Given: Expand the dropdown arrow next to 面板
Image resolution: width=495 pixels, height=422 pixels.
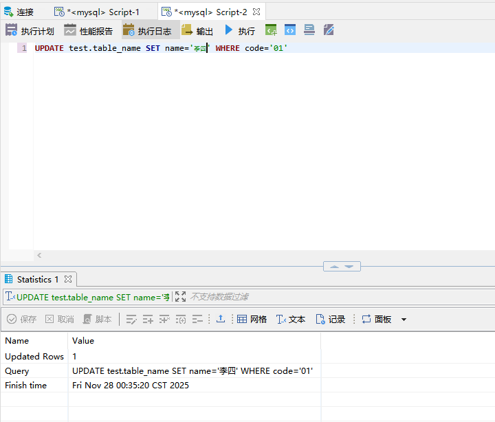Looking at the screenshot, I should (x=404, y=320).
